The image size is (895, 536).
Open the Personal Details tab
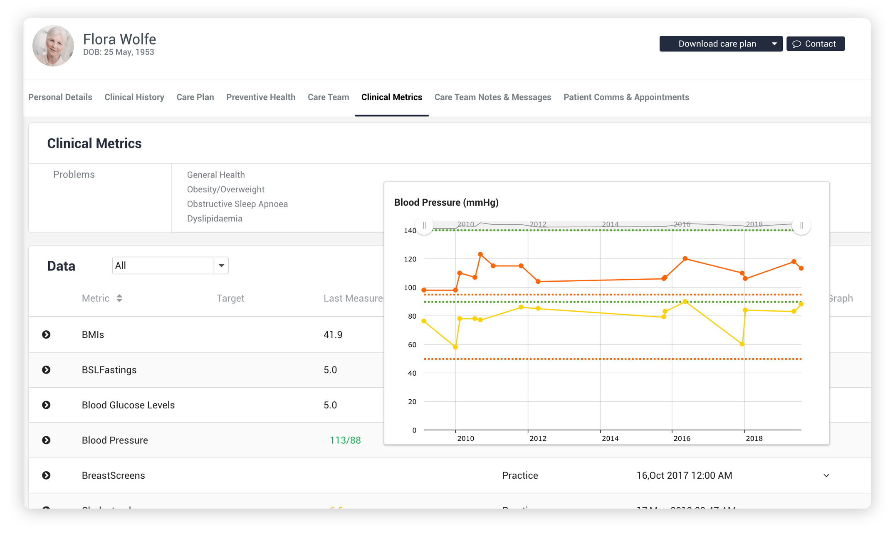(x=60, y=97)
